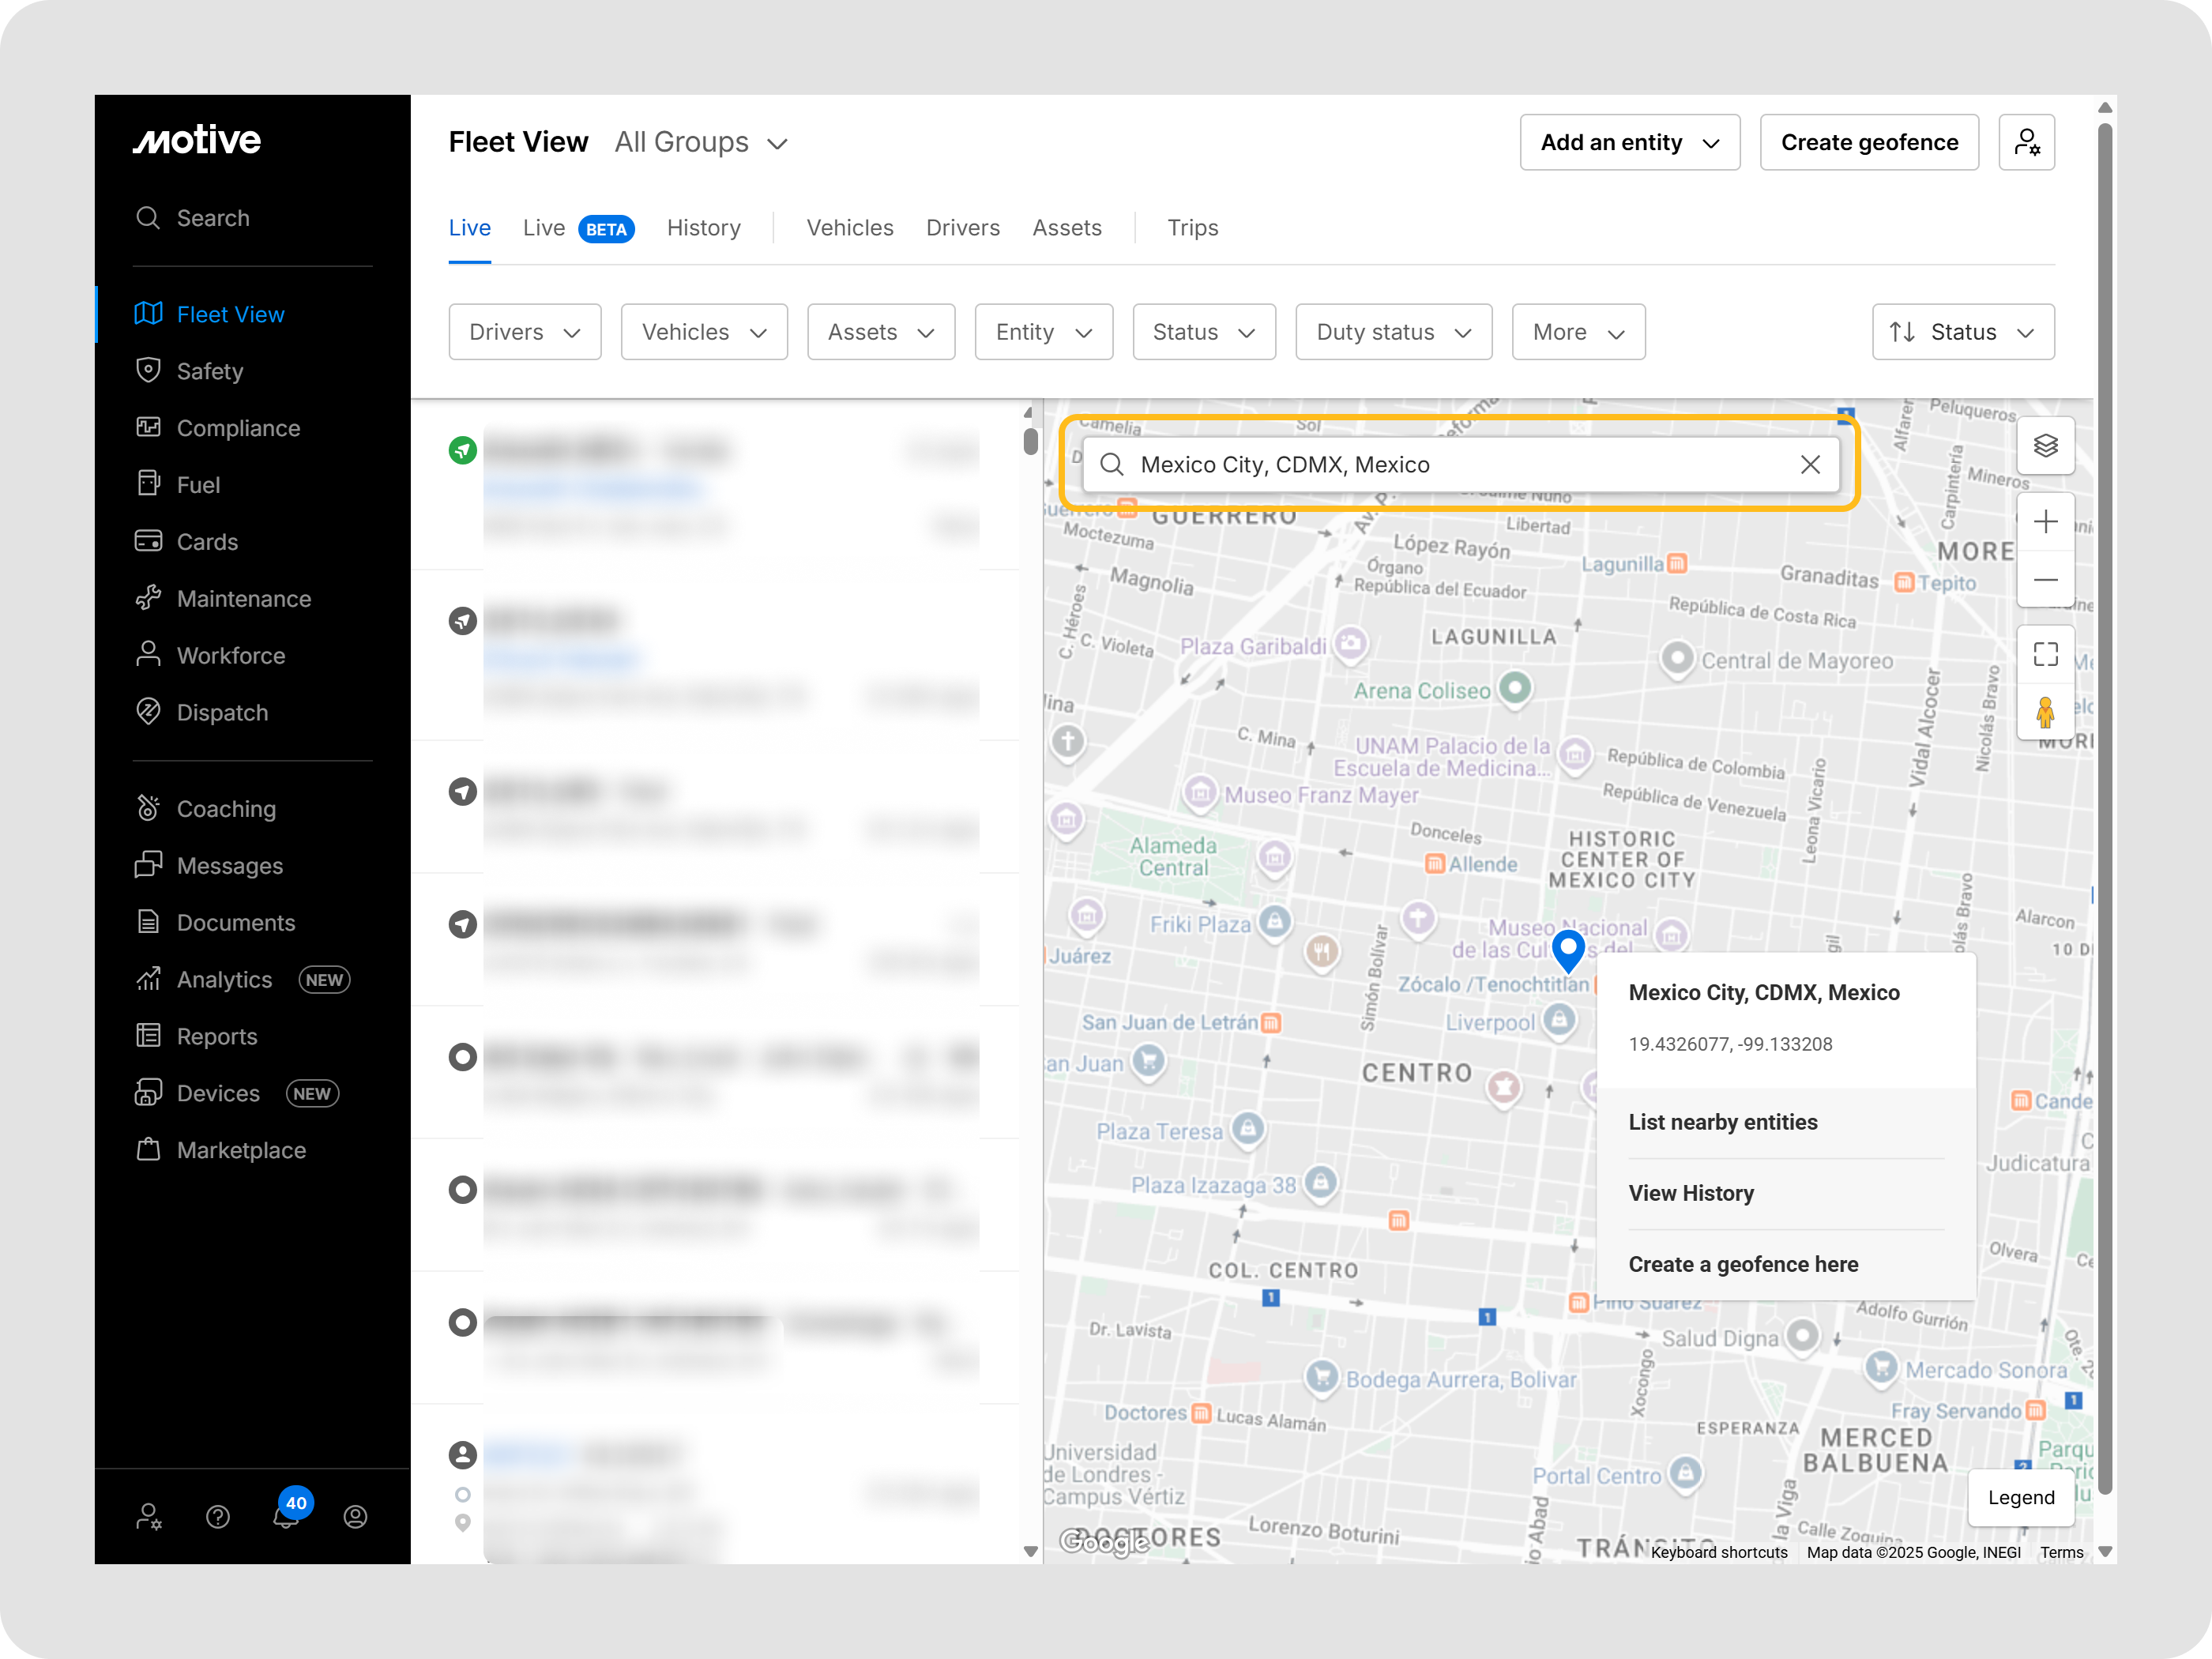Image resolution: width=2212 pixels, height=1659 pixels.
Task: Expand the All Groups dropdown
Action: click(701, 143)
